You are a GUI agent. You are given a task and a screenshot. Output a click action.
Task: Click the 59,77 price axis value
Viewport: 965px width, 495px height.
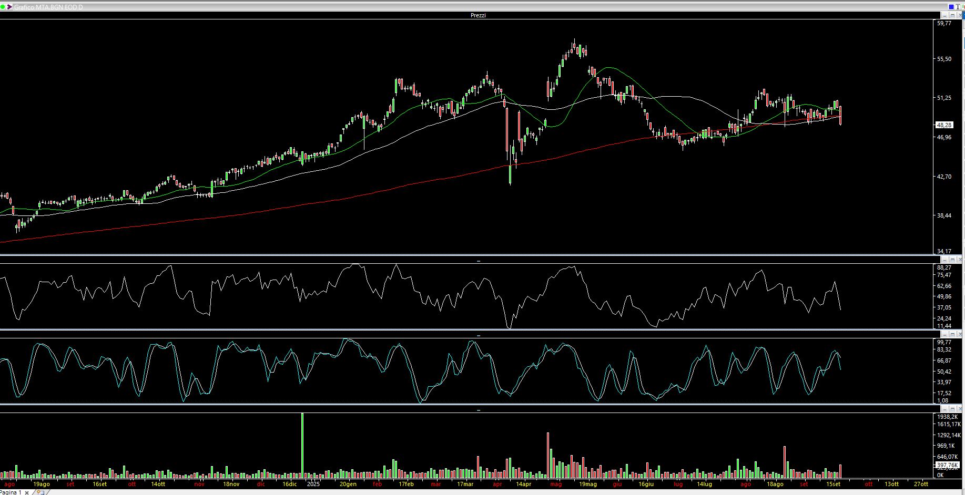click(x=944, y=23)
